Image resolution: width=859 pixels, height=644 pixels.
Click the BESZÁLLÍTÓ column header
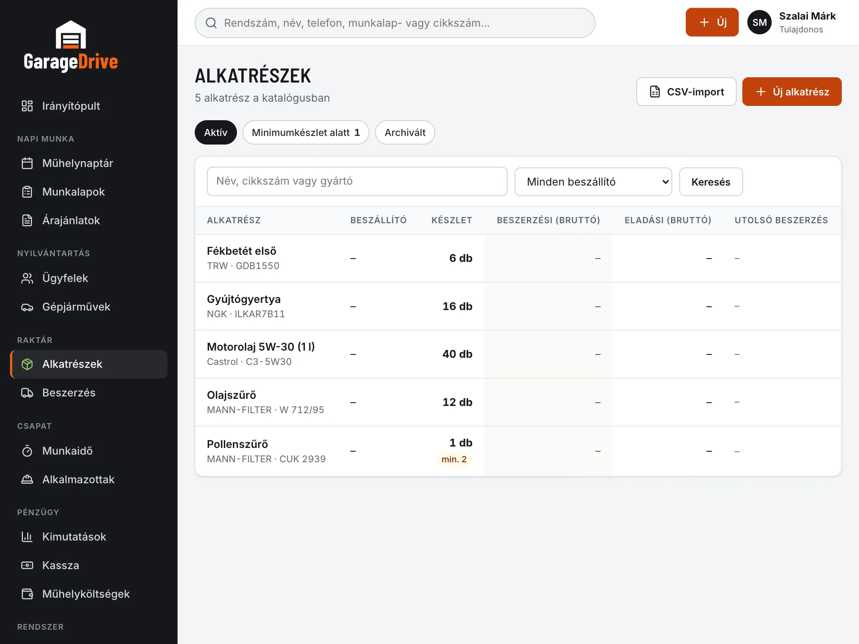tap(378, 220)
